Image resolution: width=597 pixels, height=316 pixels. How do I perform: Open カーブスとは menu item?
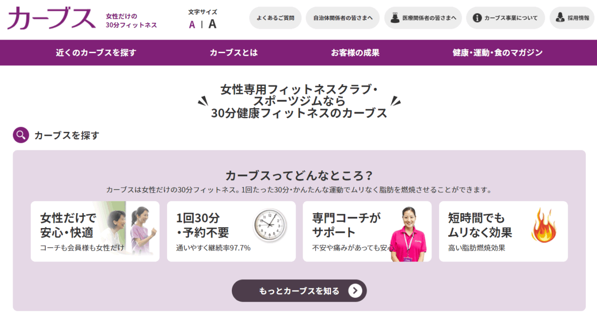(234, 53)
